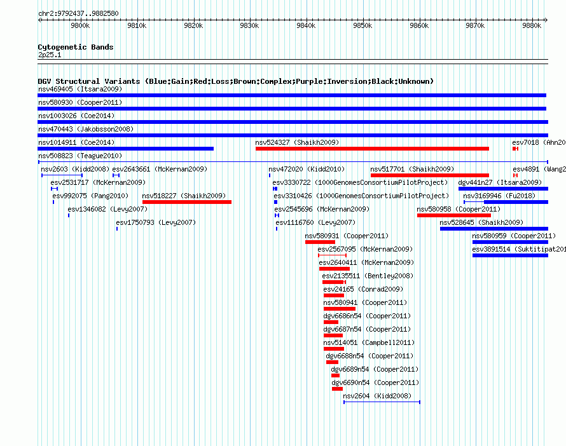Click the red nsv580958 loss bar
Viewport: 566px width, 446px height.
[454, 215]
